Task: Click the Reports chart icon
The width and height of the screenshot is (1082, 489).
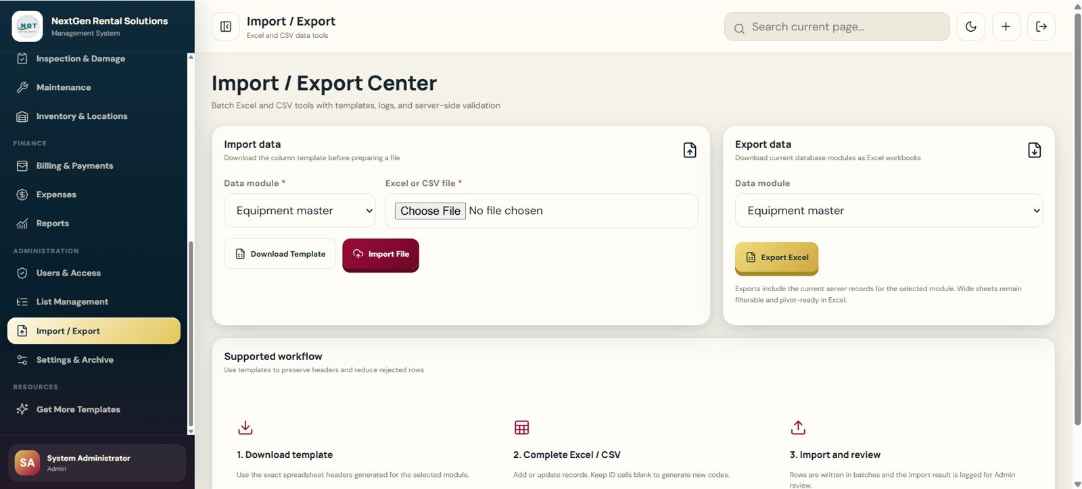Action: click(x=22, y=224)
